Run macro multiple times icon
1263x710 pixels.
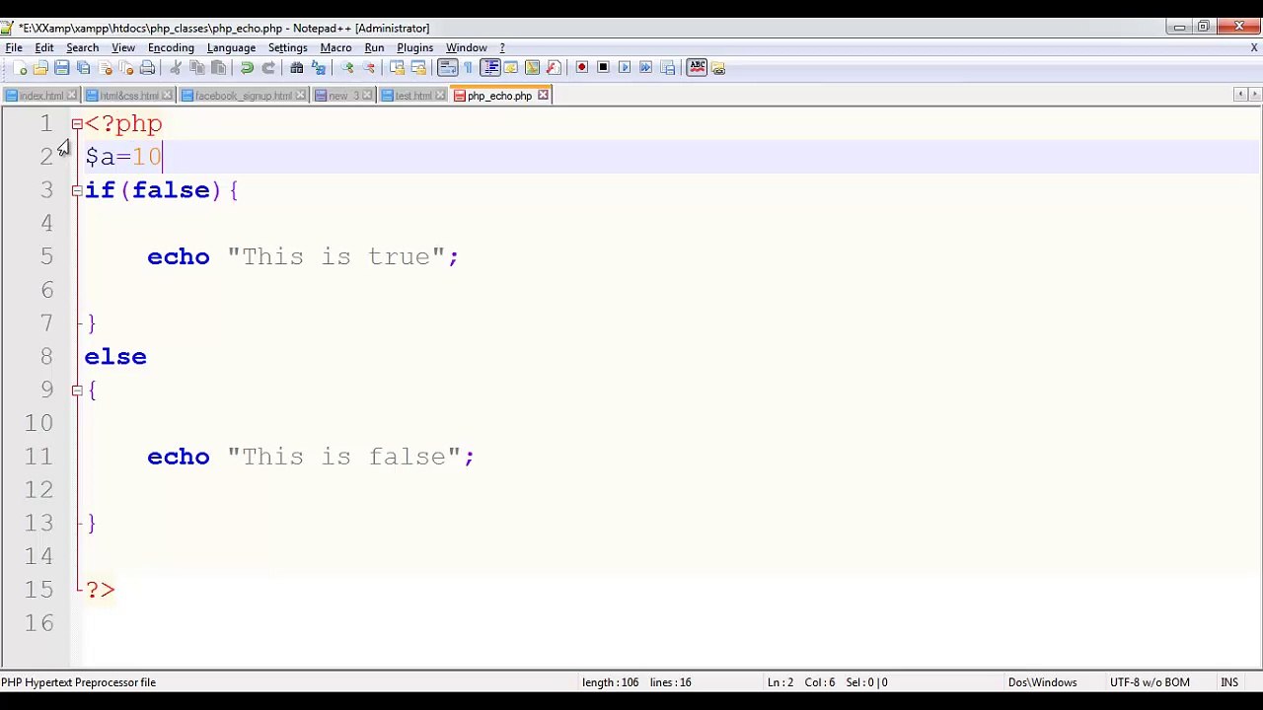pyautogui.click(x=646, y=68)
